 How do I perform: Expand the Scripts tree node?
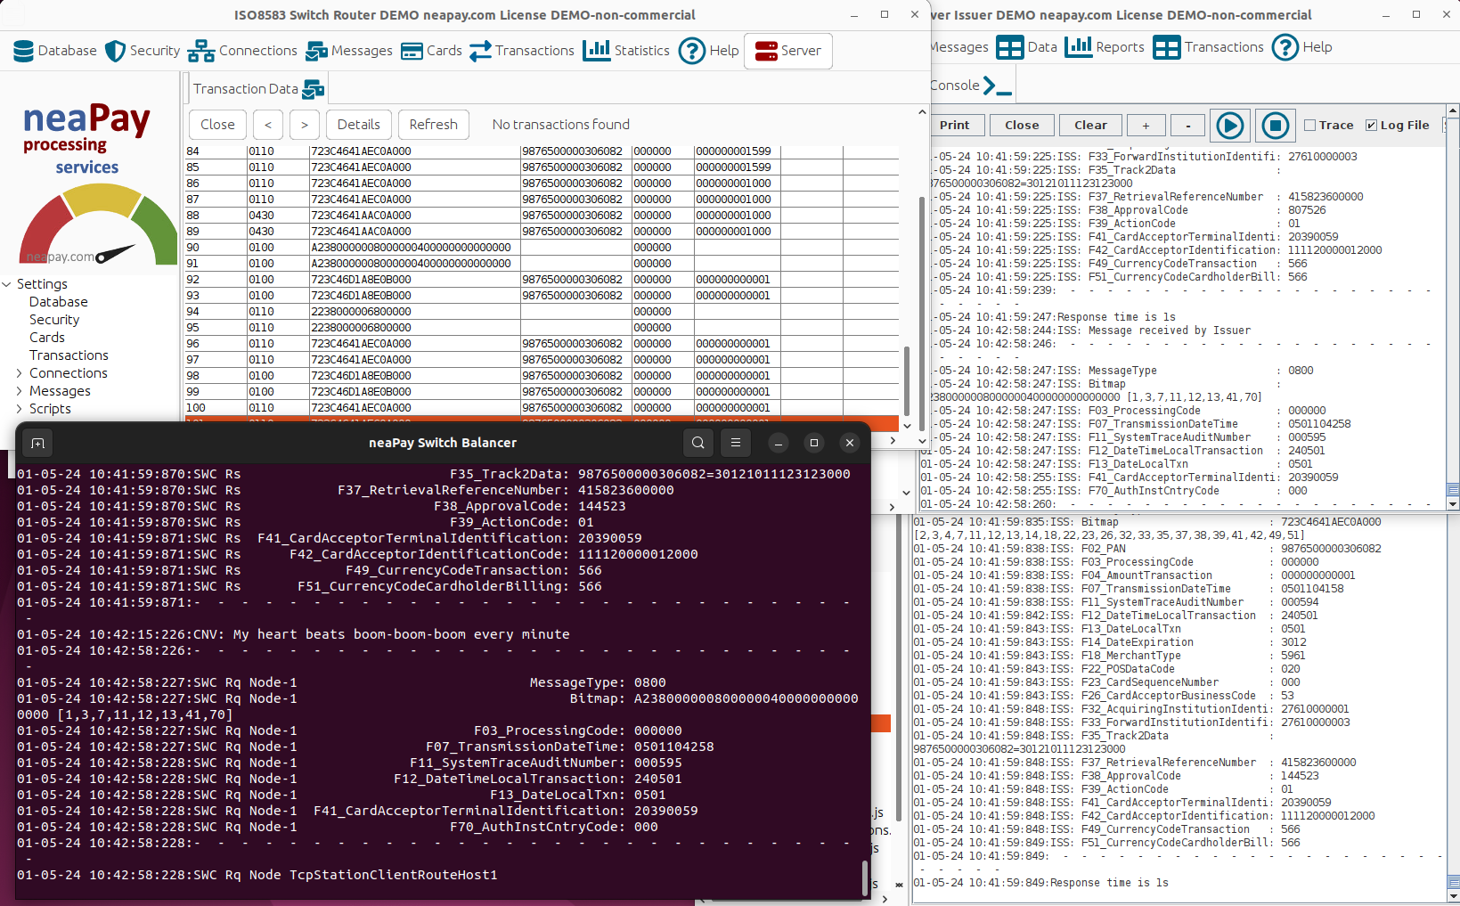coord(19,409)
